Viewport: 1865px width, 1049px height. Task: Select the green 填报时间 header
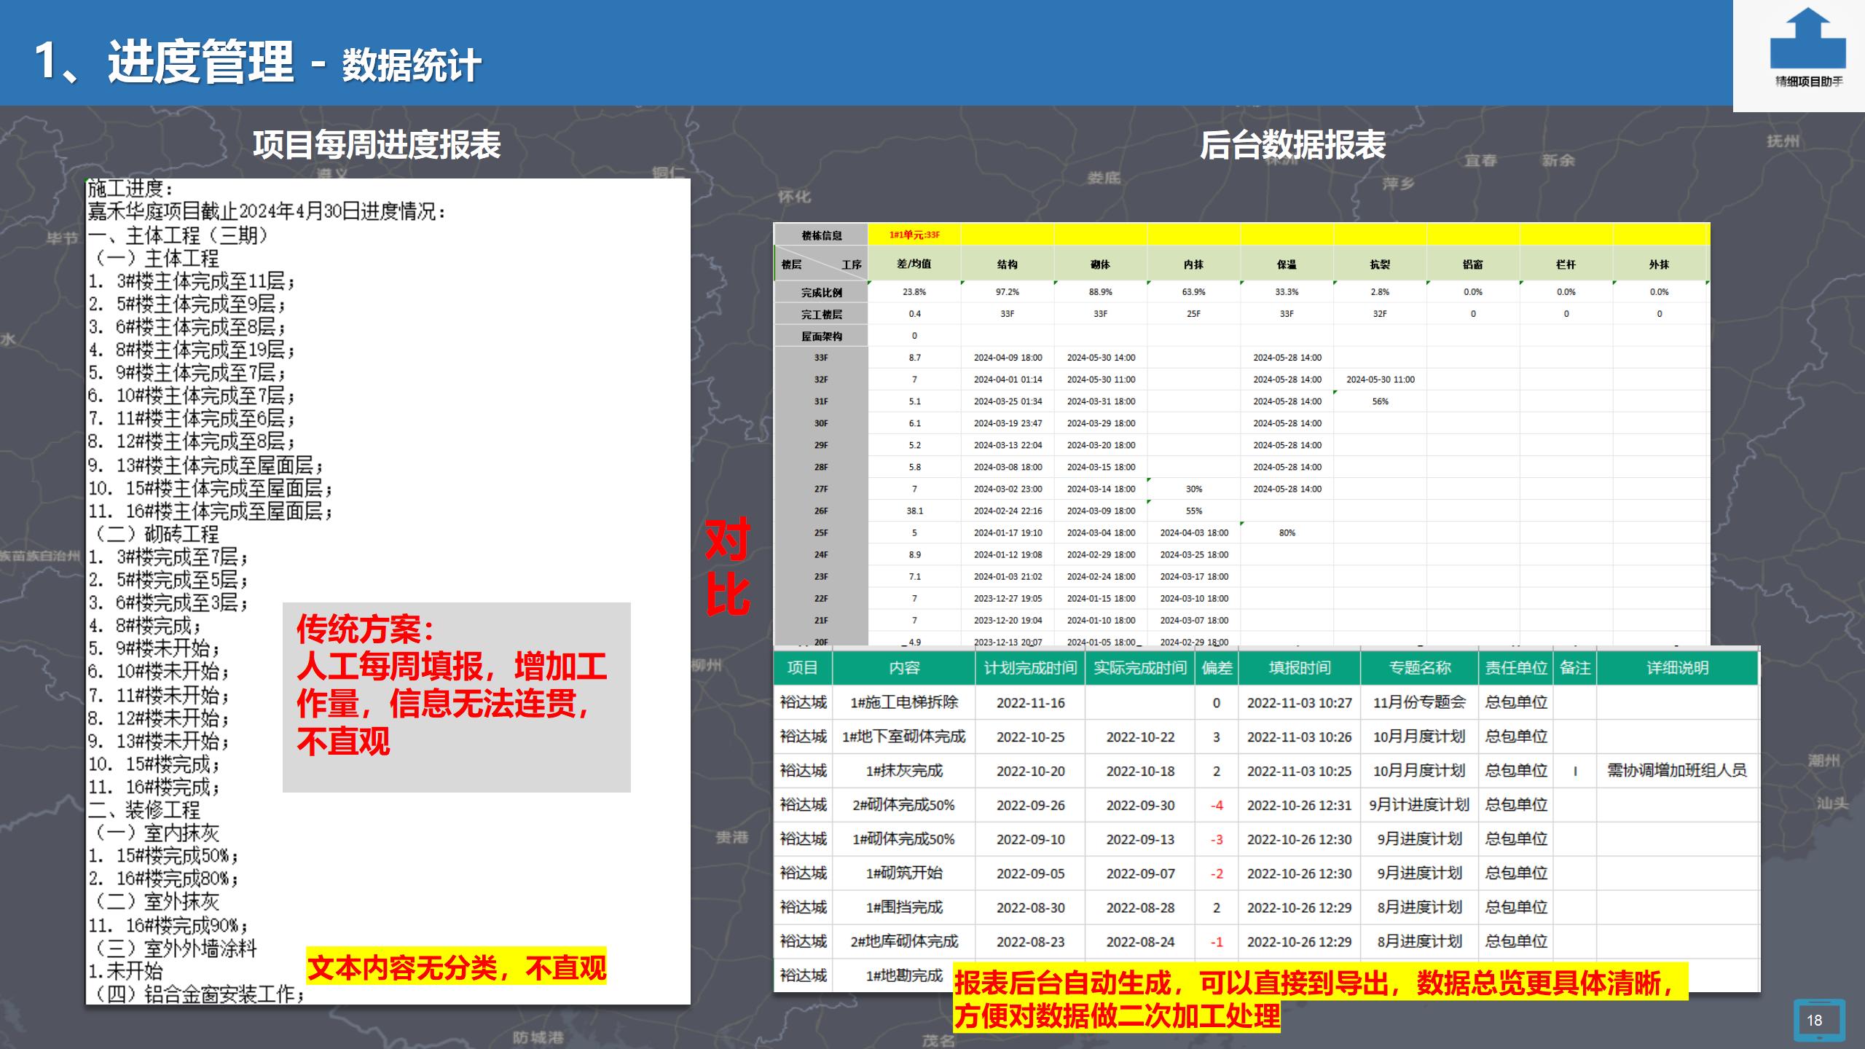point(1300,668)
